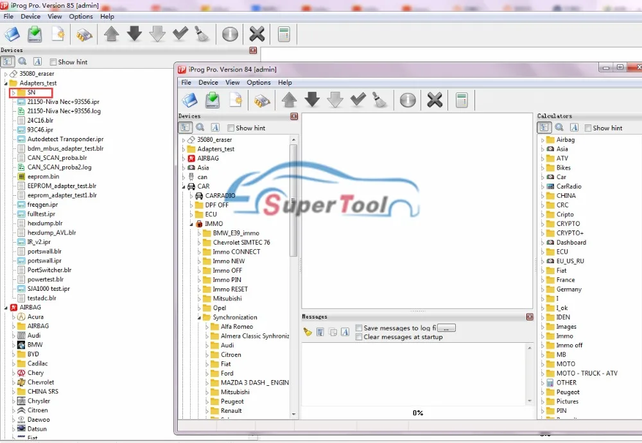Open Device menu in Version 85 window
Viewport: 642px width, 443px height.
tap(30, 17)
